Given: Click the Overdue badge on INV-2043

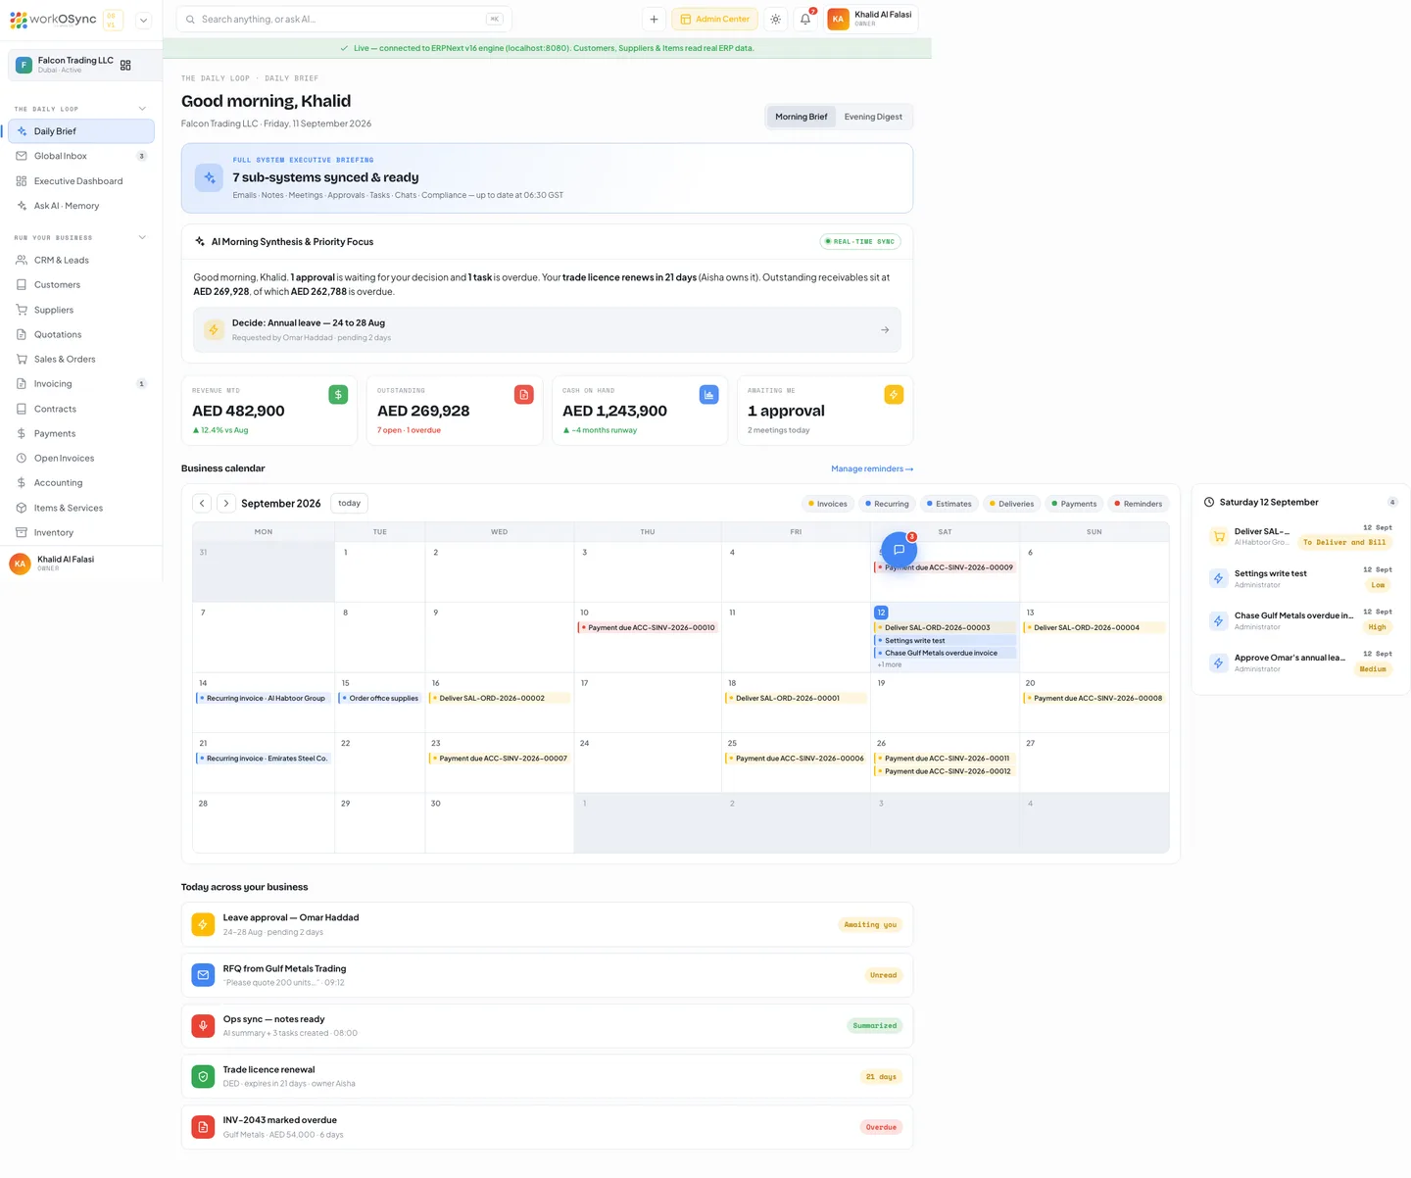Looking at the screenshot, I should click(881, 1127).
